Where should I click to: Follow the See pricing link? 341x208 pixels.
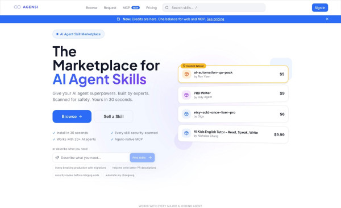[215, 19]
